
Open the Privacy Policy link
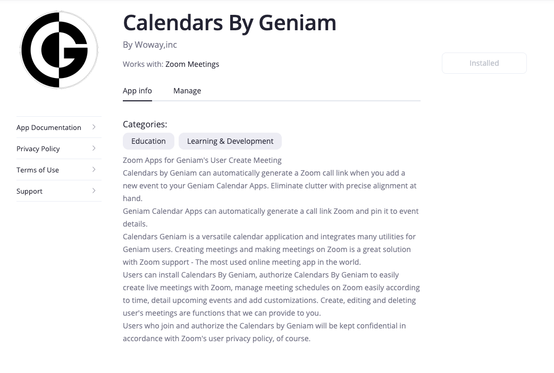pos(38,149)
